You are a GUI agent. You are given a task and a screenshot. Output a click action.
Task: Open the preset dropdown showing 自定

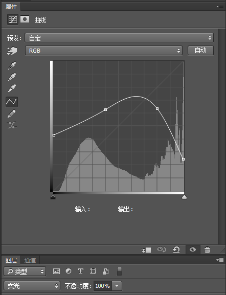pos(119,38)
